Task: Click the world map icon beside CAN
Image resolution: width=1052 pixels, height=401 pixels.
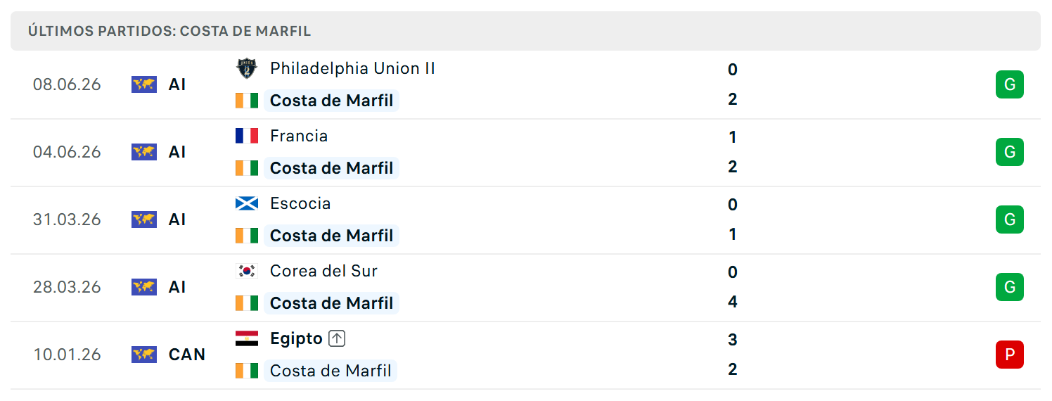Action: pos(144,355)
